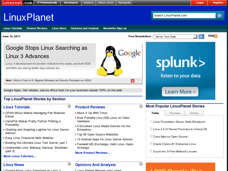Go to Linux News in navigation bar
Screen dimensions: 228x171
tap(59, 28)
